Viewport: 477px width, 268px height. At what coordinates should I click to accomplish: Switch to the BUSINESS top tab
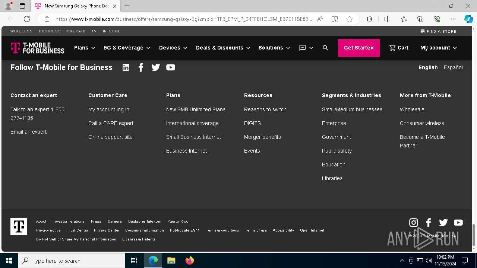[50, 31]
